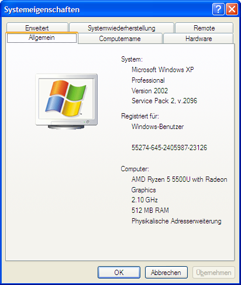
Task: Select the Remote tab
Action: pos(204,28)
